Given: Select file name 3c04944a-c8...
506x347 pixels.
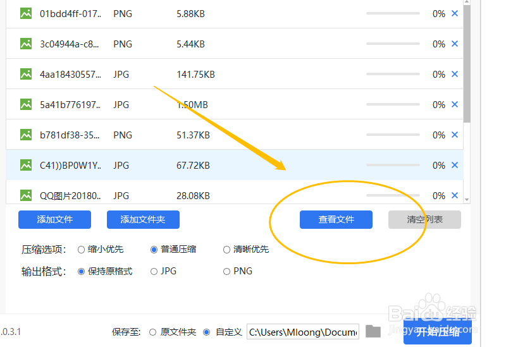Looking at the screenshot, I should click(x=70, y=44).
